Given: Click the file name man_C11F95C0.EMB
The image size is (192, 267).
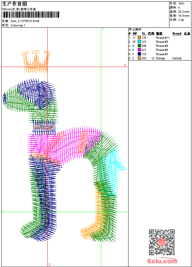Looking at the screenshot, I should 25,21.
